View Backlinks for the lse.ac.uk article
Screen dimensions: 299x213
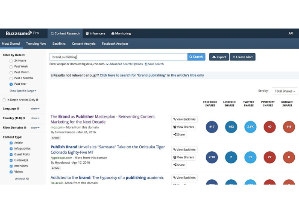[x=185, y=178]
